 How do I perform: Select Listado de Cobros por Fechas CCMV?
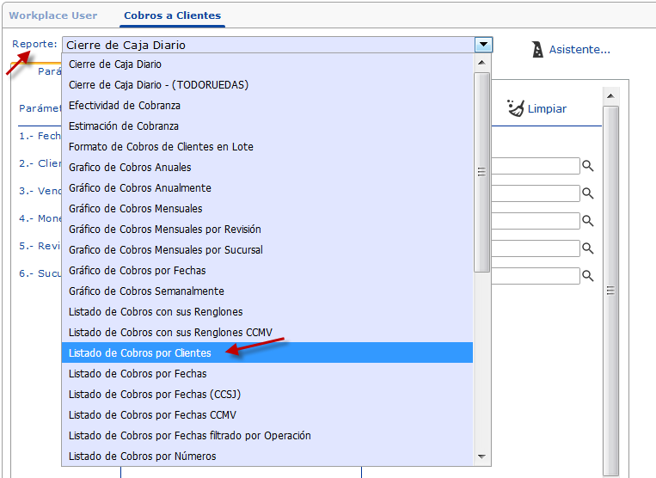[x=267, y=415]
